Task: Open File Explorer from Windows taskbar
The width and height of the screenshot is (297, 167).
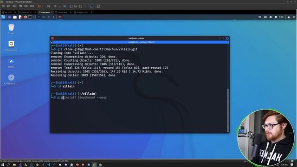Action: (14, 165)
